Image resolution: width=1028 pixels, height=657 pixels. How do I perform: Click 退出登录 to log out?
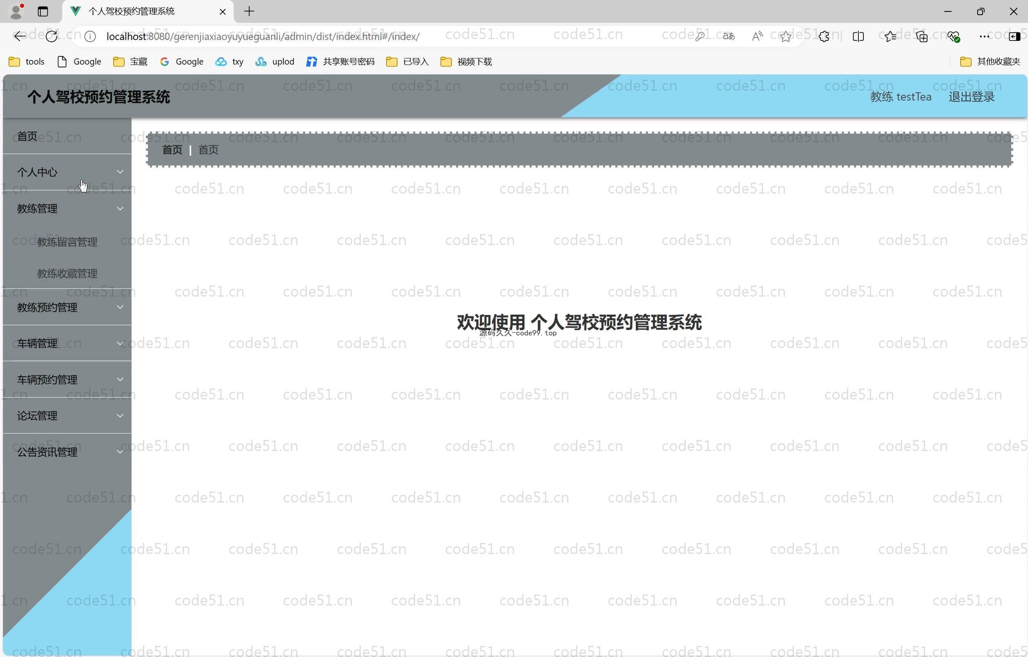(x=971, y=97)
